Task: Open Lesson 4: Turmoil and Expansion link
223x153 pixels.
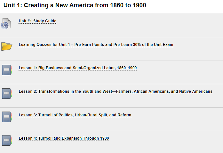Action: pos(64,138)
